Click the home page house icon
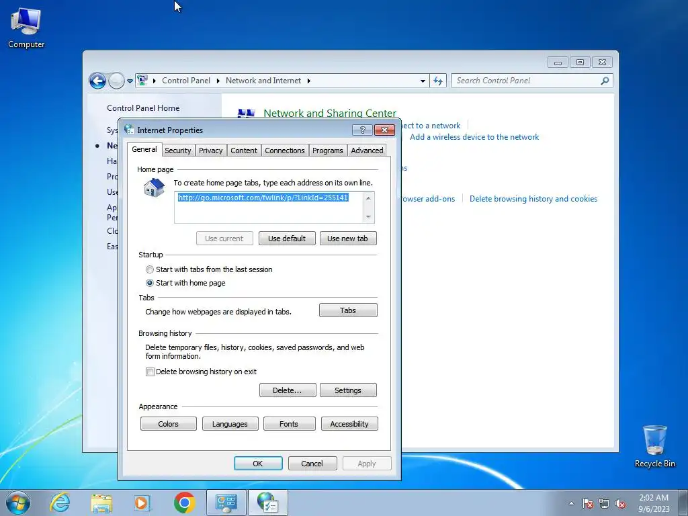The width and height of the screenshot is (688, 516). [x=154, y=188]
